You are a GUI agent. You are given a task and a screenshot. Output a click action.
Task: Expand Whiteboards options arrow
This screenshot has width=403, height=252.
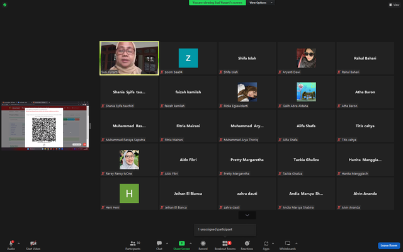point(297,243)
